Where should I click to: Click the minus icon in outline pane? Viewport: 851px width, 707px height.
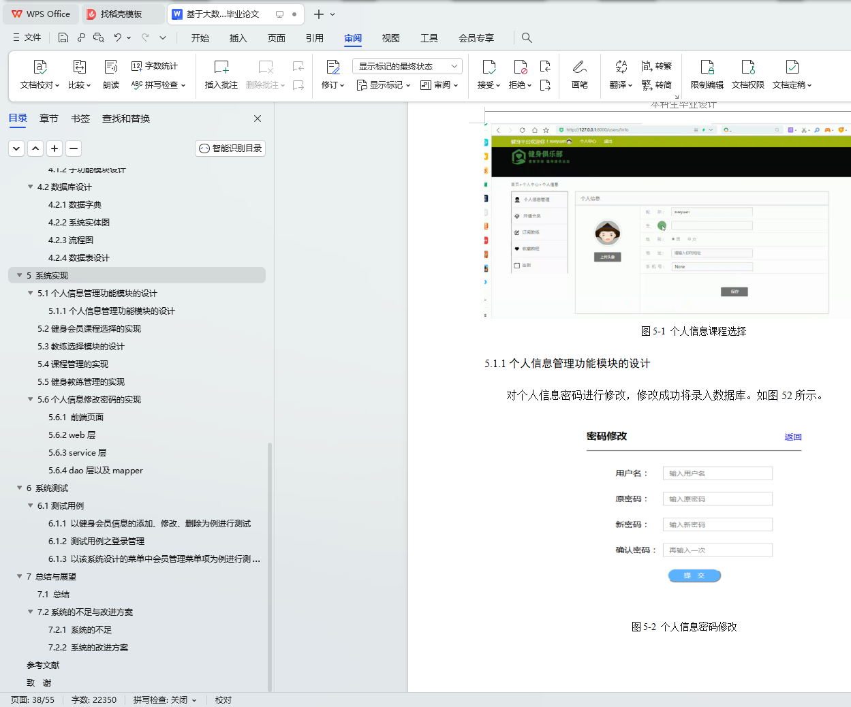[x=74, y=148]
